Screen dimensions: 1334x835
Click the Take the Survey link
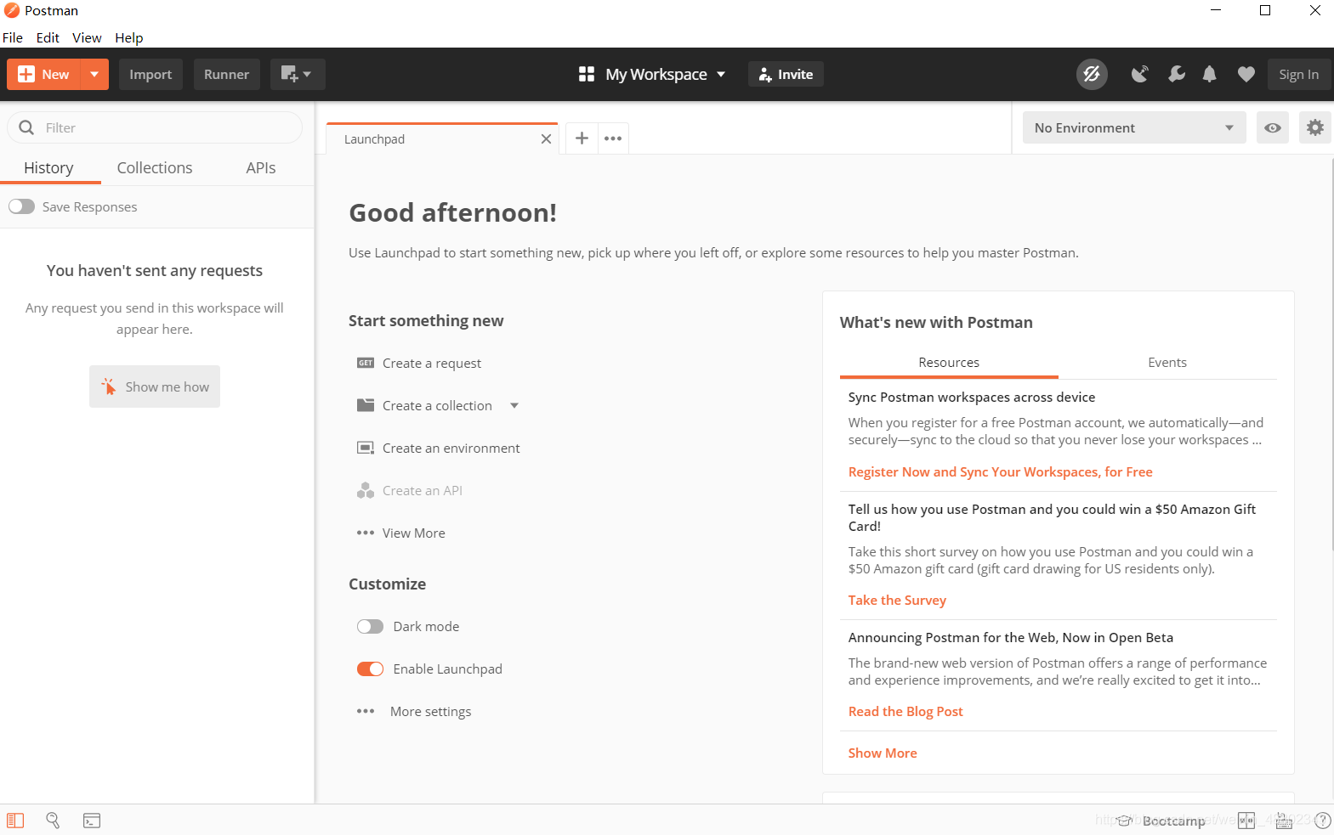point(897,600)
